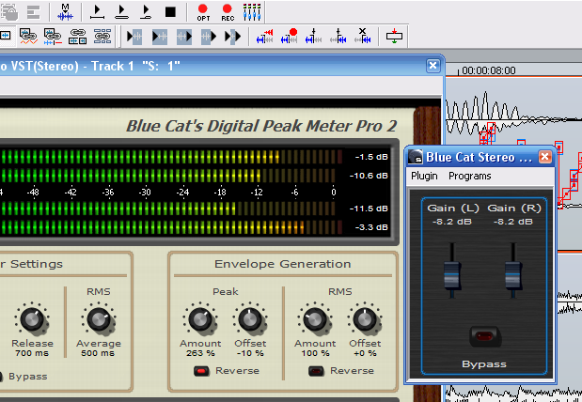The image size is (582, 402).
Task: Click play icon with oval loop beneath
Action: tap(121, 12)
